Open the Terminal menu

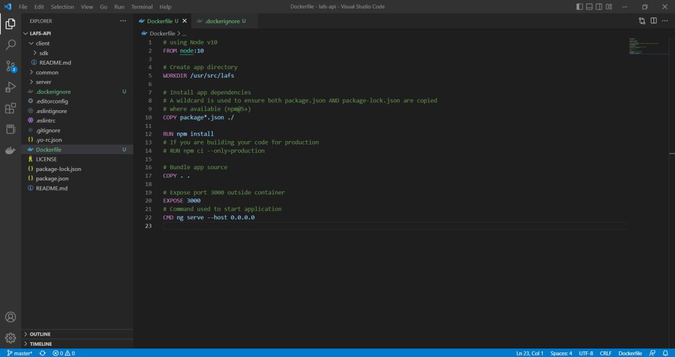click(x=142, y=7)
